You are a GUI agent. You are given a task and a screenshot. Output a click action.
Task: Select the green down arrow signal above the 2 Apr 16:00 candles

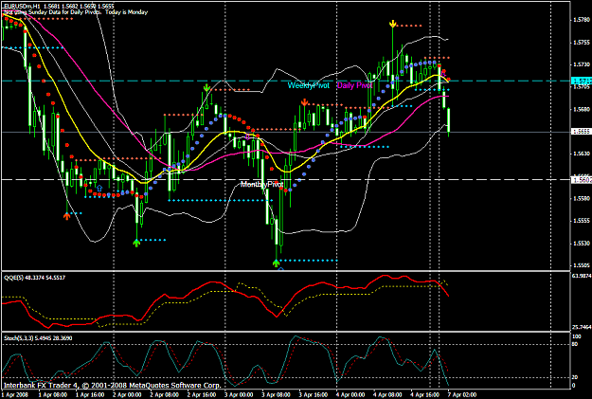click(x=206, y=87)
